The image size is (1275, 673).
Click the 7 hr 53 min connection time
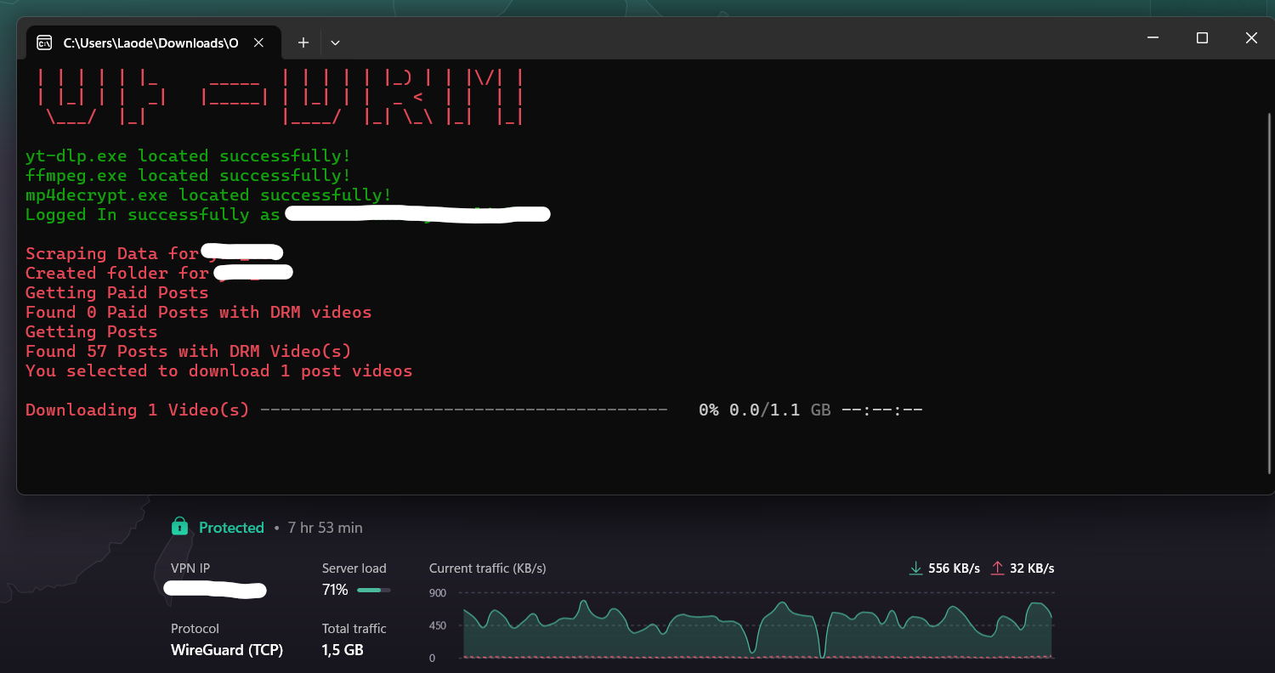pos(325,528)
